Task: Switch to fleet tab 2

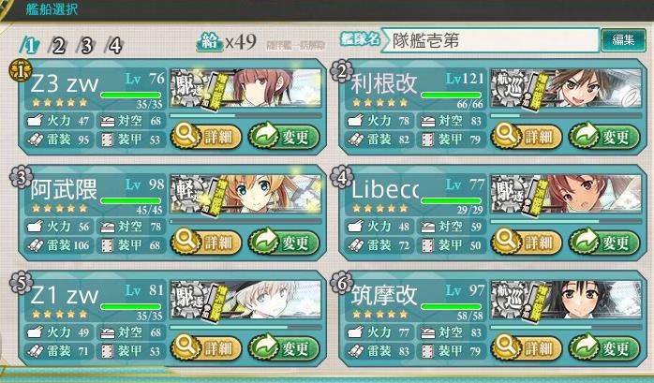Action: click(x=57, y=46)
